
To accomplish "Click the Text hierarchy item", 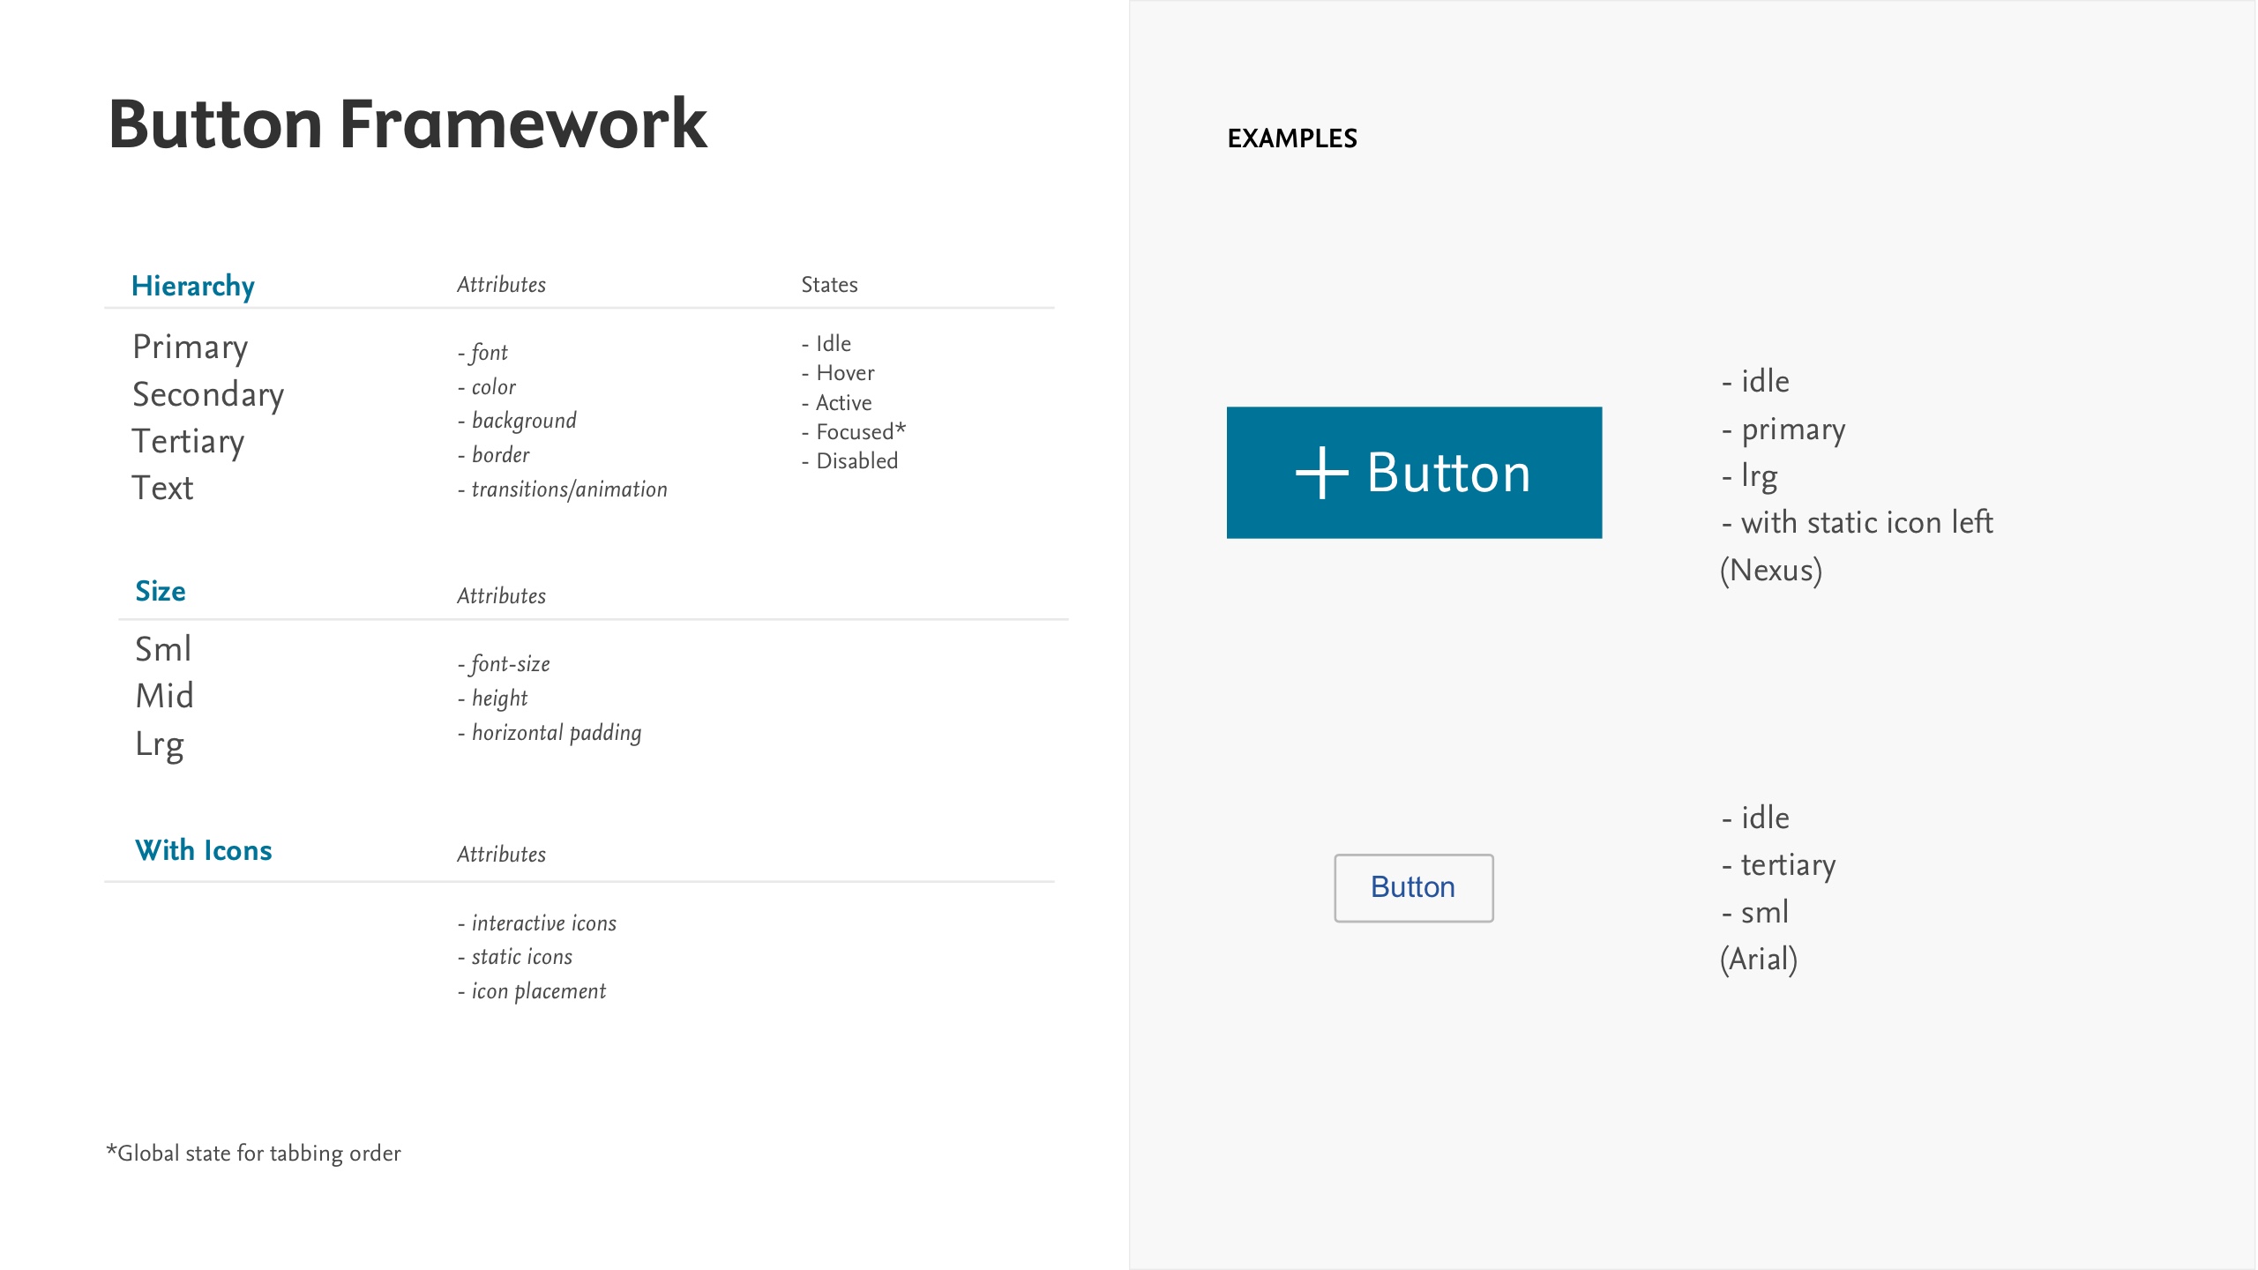I will coord(162,488).
